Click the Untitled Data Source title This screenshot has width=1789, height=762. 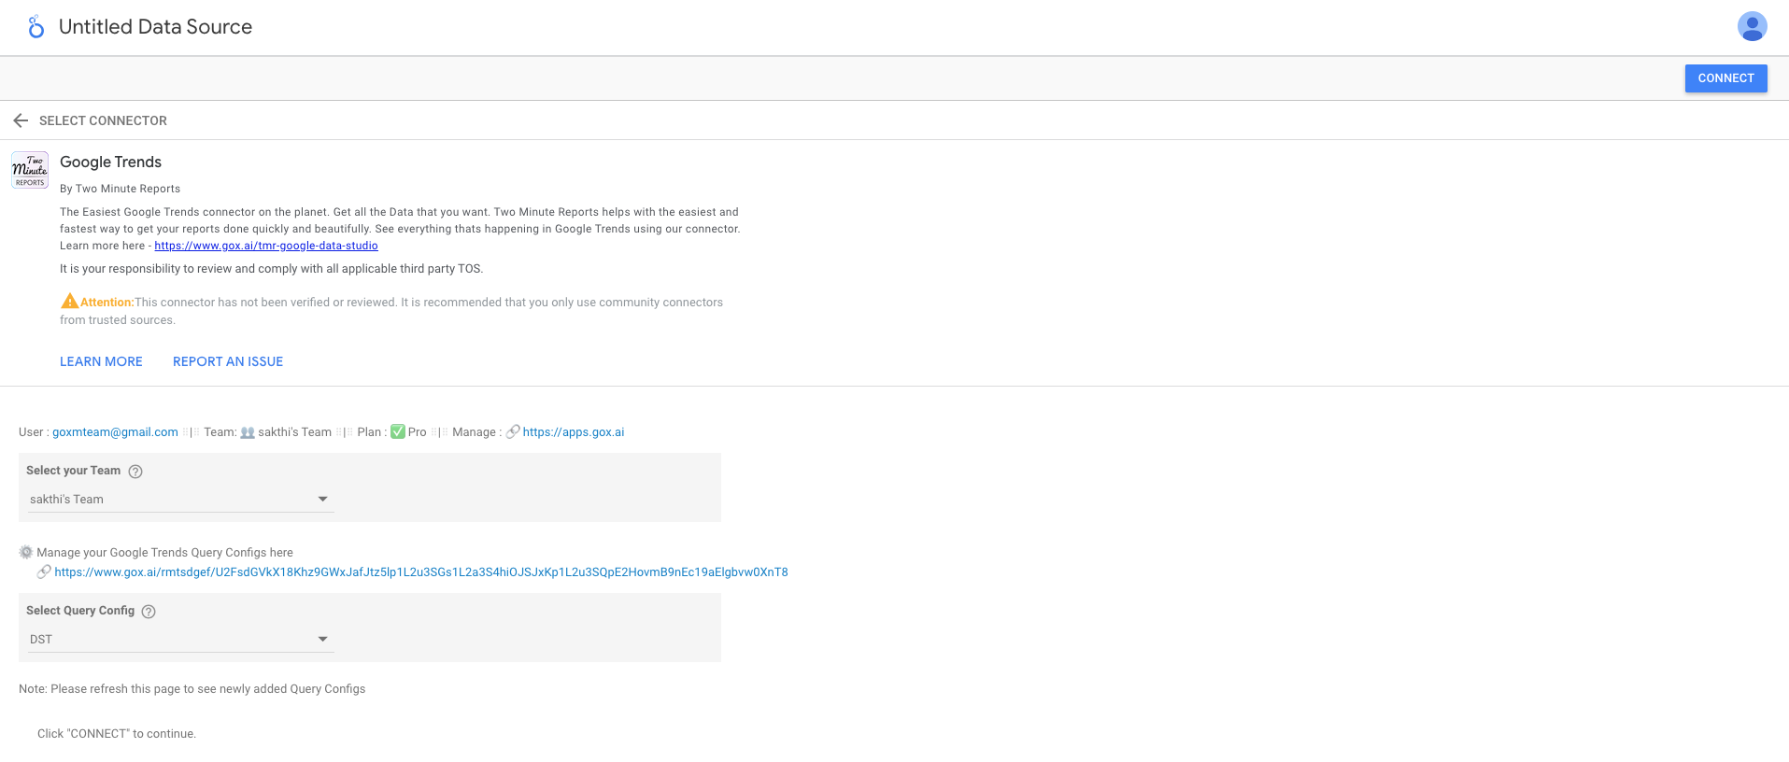click(155, 27)
